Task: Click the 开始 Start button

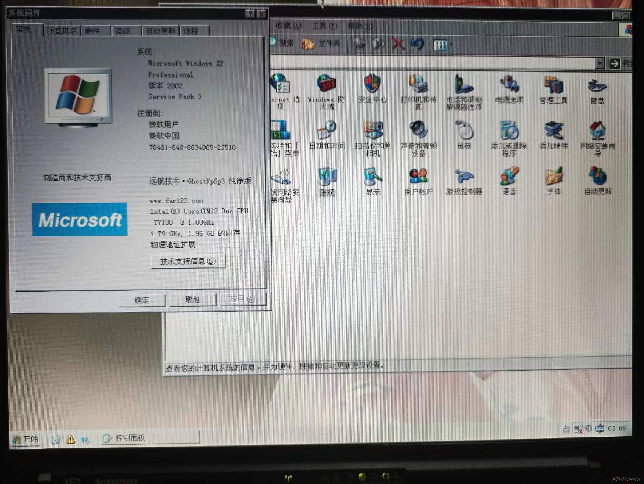Action: point(26,439)
